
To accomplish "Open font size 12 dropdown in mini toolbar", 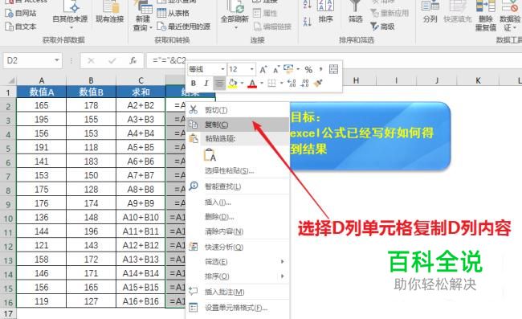I will click(x=252, y=69).
